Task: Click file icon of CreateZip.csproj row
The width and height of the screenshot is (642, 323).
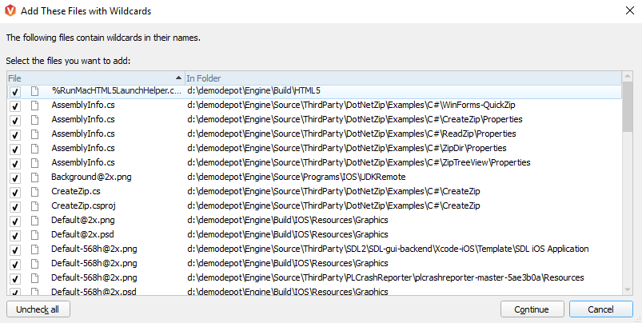Action: pos(35,206)
